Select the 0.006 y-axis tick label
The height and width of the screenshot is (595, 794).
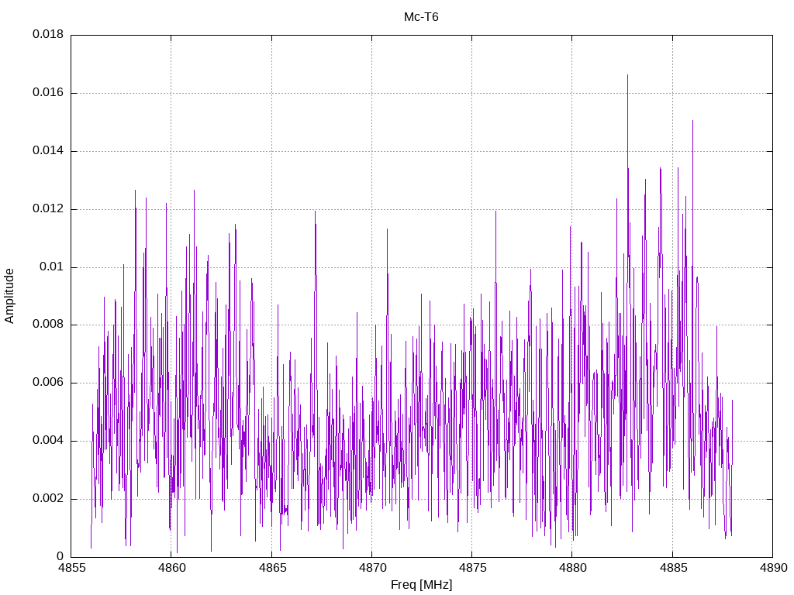[x=47, y=383]
